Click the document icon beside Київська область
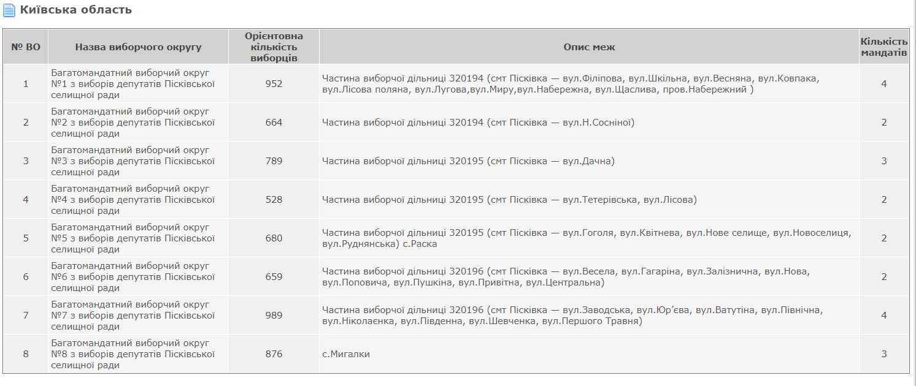 coord(9,10)
